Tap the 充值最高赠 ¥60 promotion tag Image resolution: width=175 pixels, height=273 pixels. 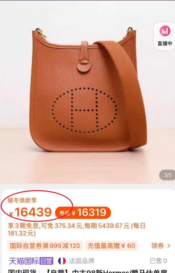111,246
